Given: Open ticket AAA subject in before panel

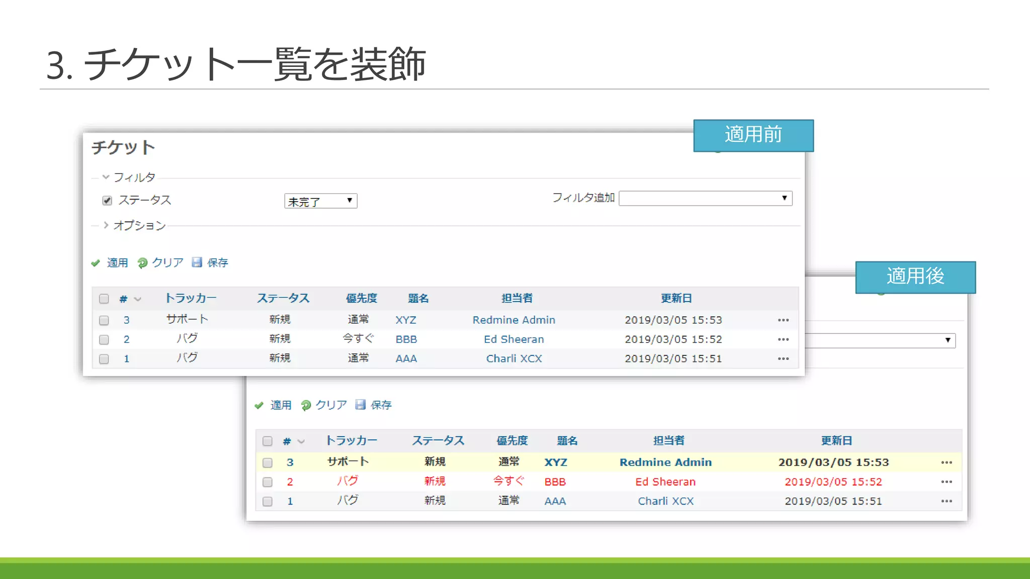Looking at the screenshot, I should [x=406, y=359].
